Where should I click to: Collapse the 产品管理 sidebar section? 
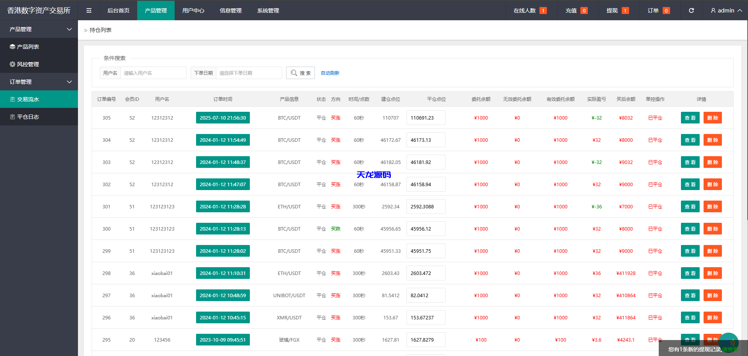(x=69, y=29)
